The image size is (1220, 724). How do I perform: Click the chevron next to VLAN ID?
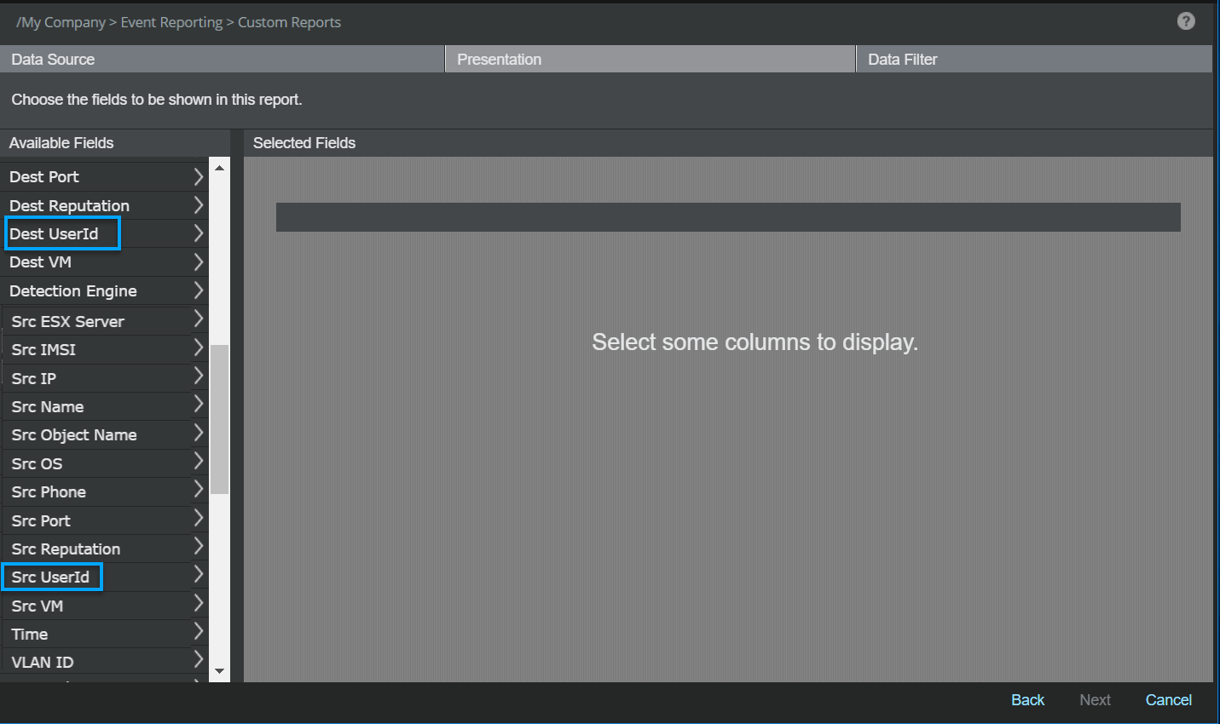tap(198, 660)
